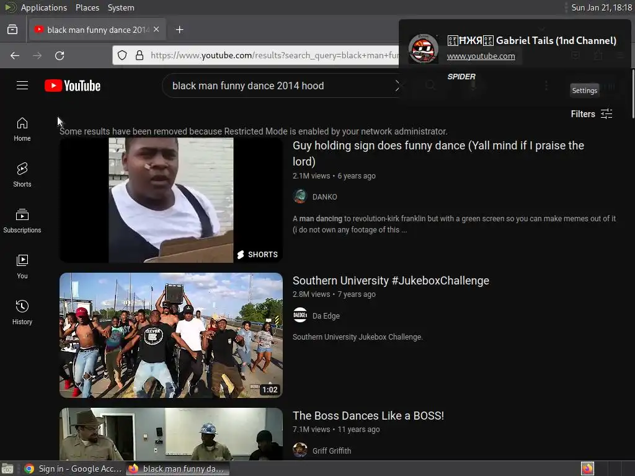The image size is (635, 476).
Task: Click the Gabriel Tails channel avatar in notification
Action: tap(423, 48)
